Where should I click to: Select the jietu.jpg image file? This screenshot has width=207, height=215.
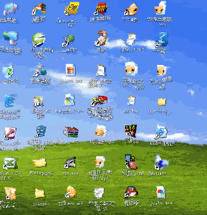[71, 70]
